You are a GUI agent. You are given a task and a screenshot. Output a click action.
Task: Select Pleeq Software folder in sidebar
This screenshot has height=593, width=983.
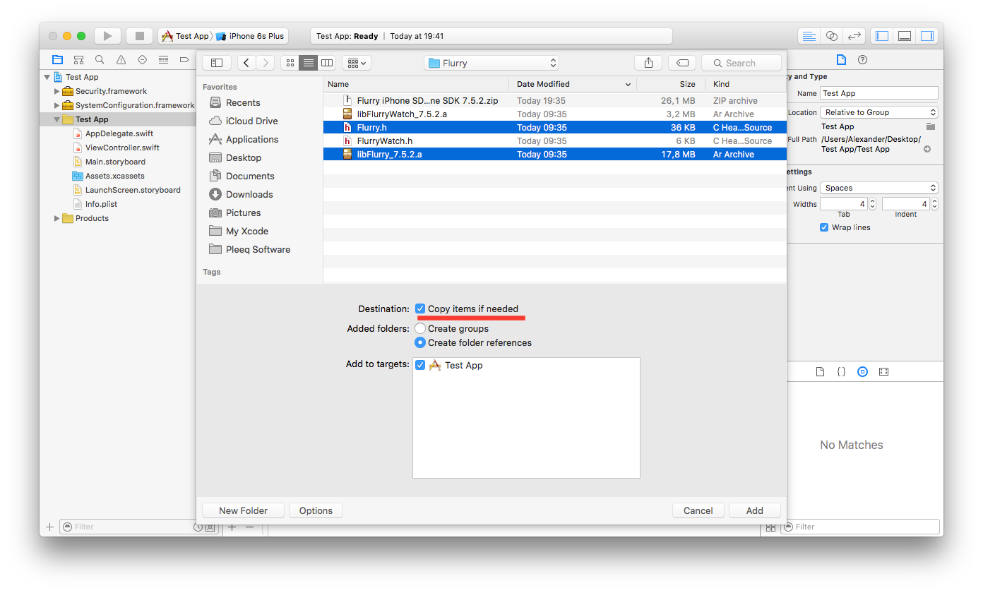click(258, 249)
